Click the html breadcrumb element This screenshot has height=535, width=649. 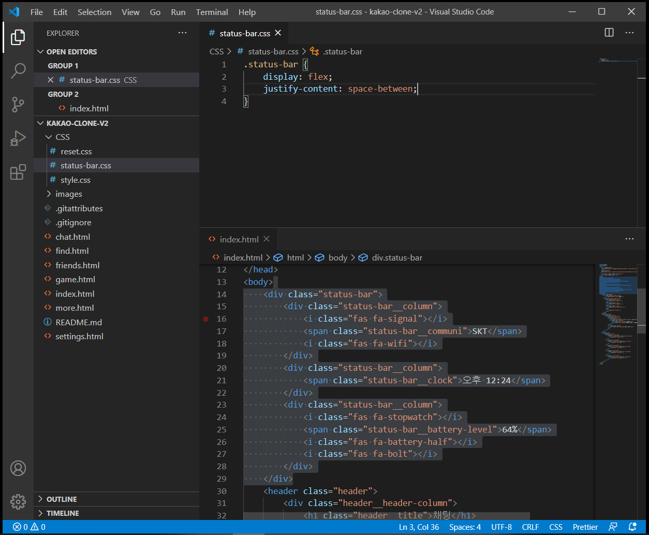289,257
